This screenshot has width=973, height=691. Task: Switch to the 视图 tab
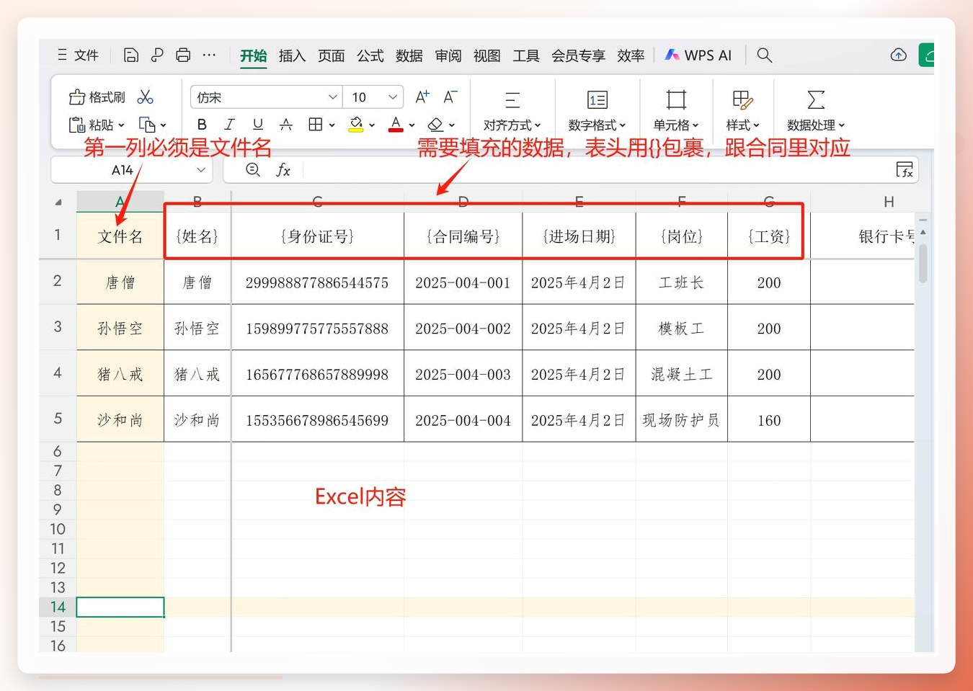pos(487,55)
